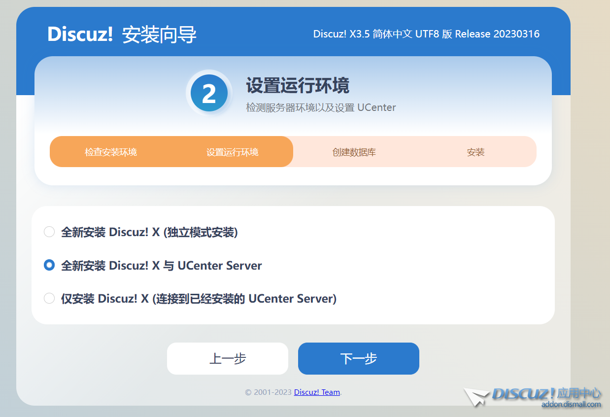Click the 设置运行环境 step tab
Viewport: 610px width, 417px height.
[233, 152]
